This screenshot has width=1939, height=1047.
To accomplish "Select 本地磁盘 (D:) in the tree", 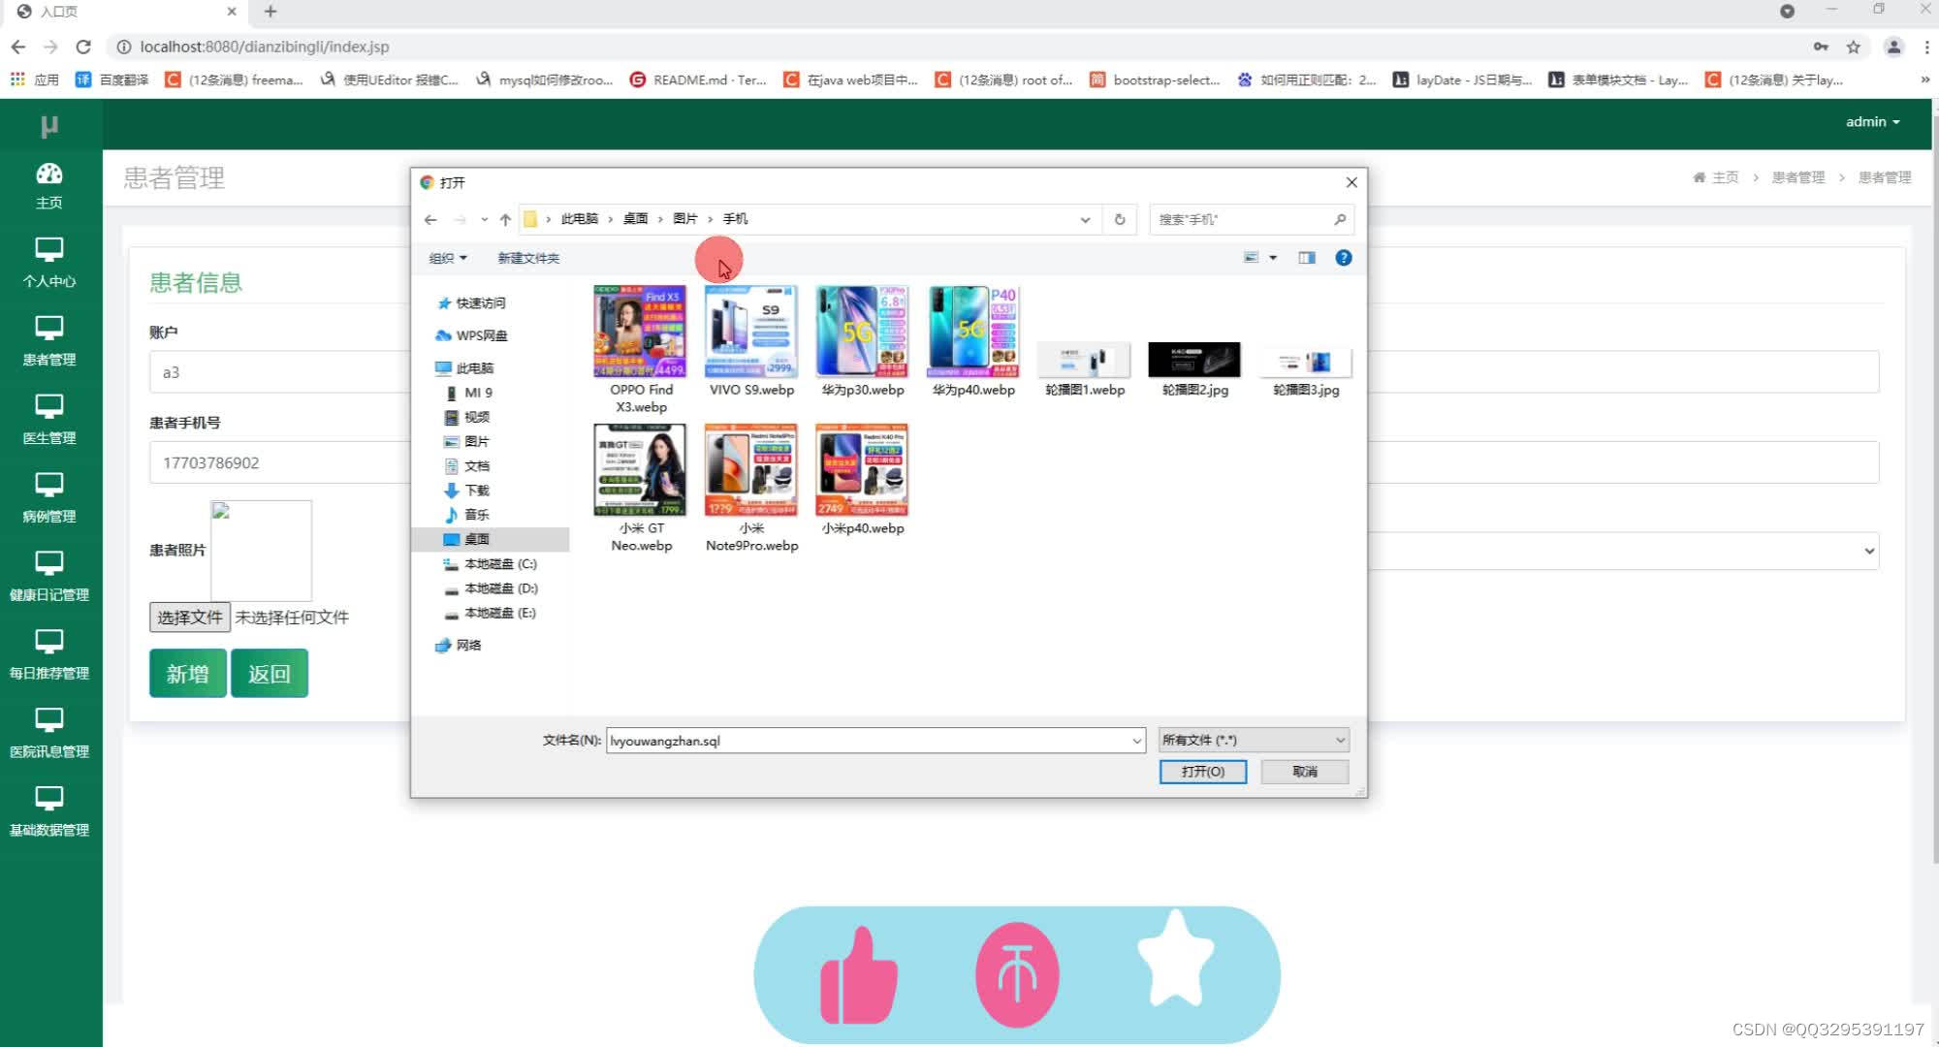I will point(491,588).
